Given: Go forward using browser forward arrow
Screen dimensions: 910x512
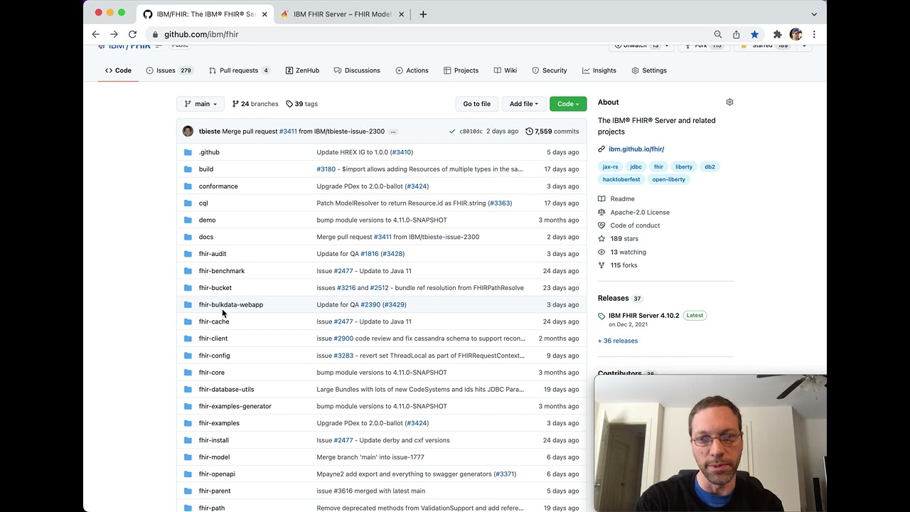Looking at the screenshot, I should (x=114, y=34).
